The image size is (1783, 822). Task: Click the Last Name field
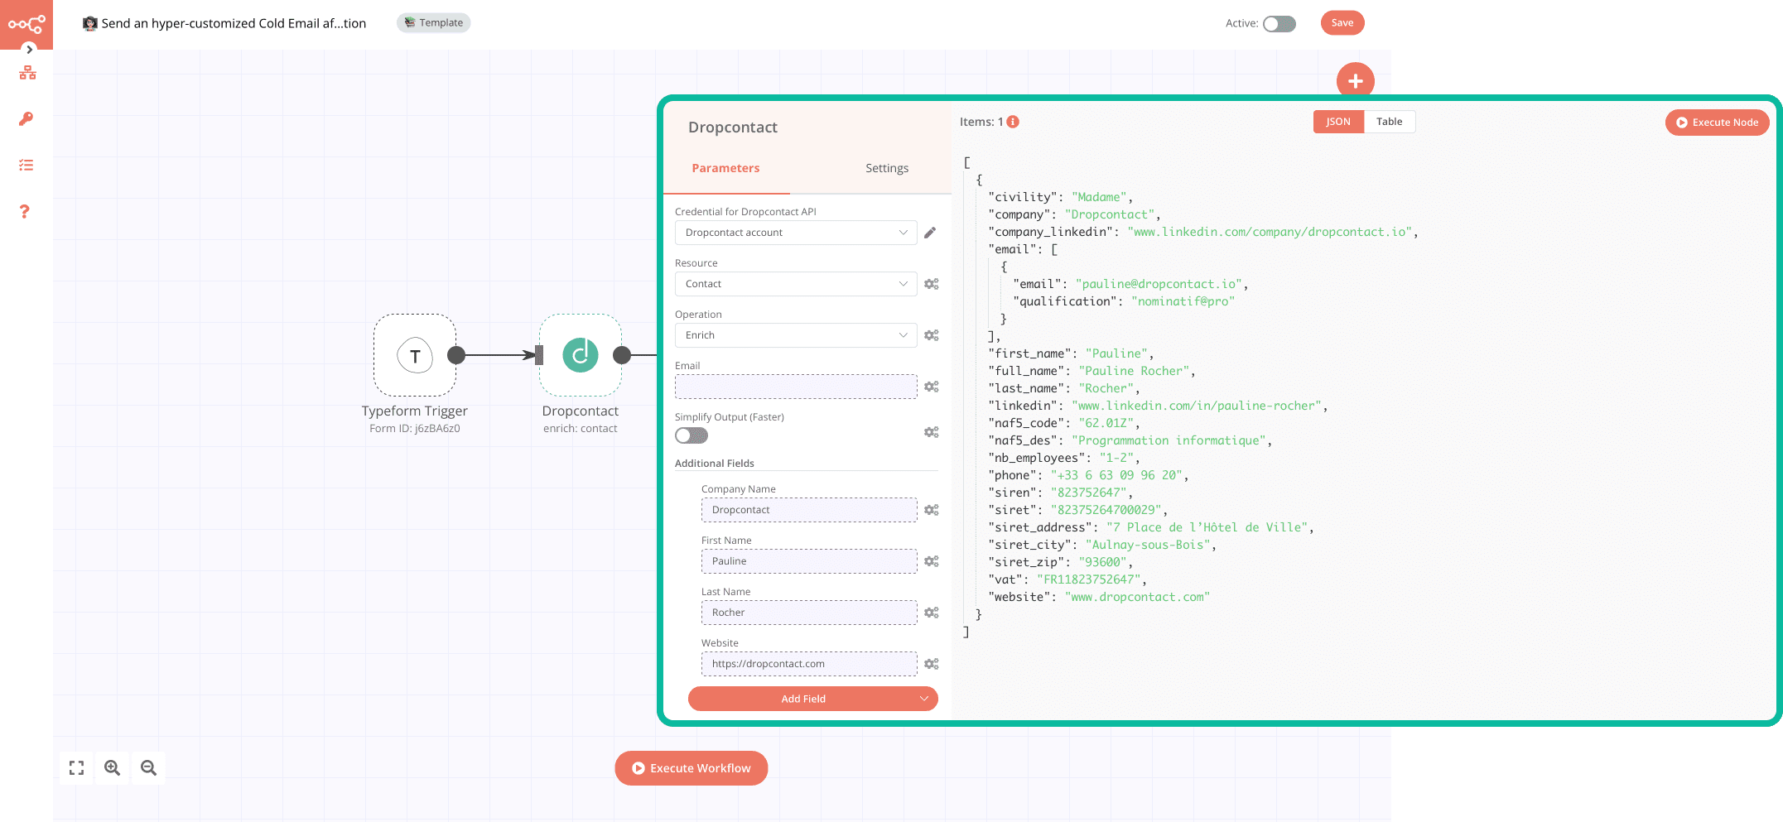pyautogui.click(x=809, y=613)
